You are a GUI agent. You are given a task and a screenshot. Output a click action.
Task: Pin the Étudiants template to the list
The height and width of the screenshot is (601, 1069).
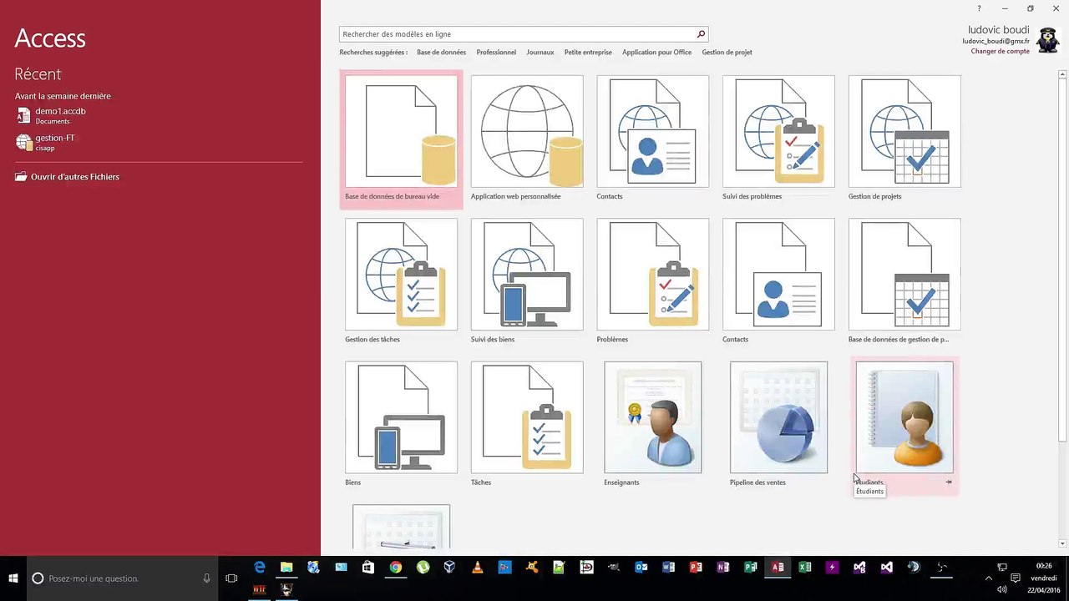point(949,482)
